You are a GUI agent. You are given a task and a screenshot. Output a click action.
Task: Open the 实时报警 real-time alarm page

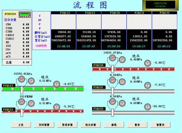coord(44,125)
